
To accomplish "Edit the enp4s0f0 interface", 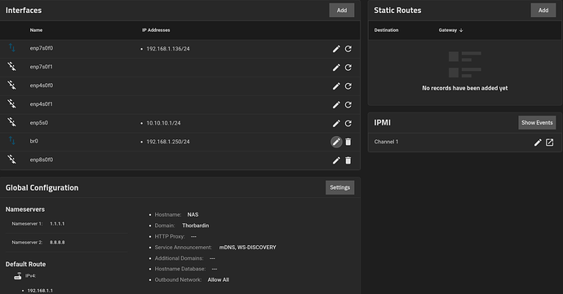I will coord(336,86).
